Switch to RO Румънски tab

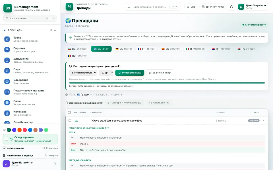click(77, 56)
